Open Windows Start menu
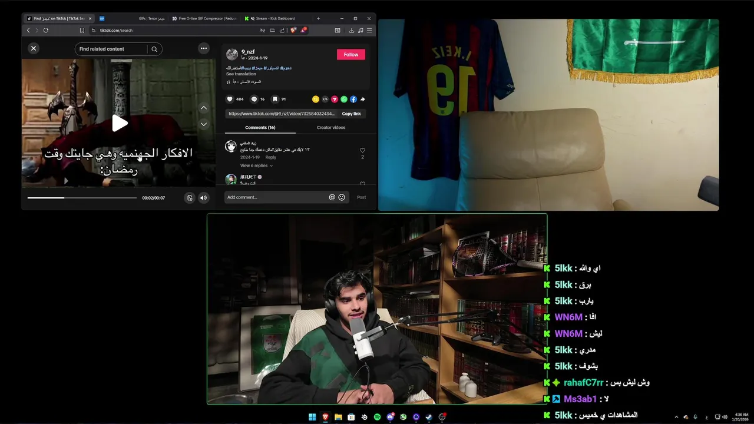Image resolution: width=754 pixels, height=424 pixels. tap(312, 417)
